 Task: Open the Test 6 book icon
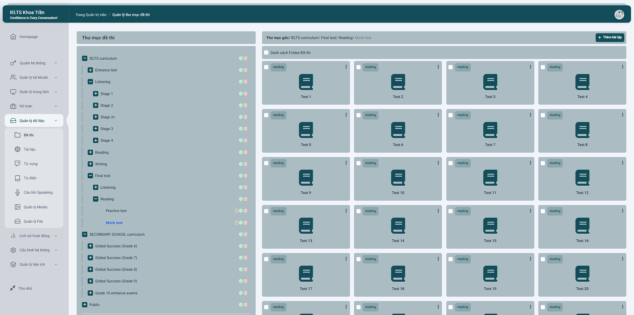tap(398, 130)
